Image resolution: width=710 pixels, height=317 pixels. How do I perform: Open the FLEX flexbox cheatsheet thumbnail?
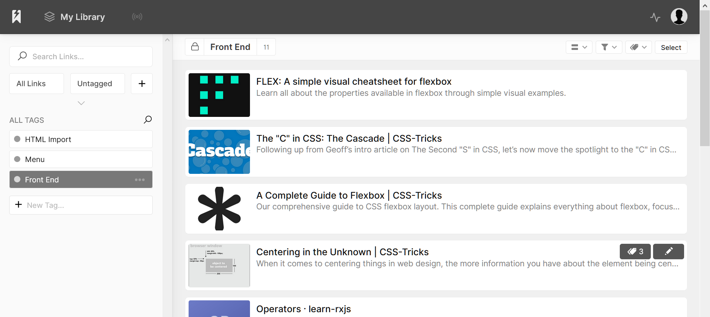coord(219,95)
